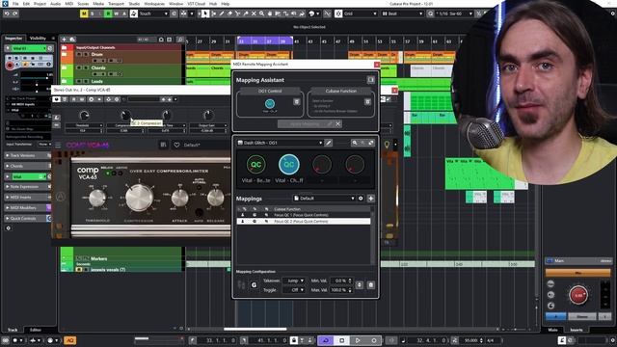This screenshot has height=347, width=617.
Task: Open the Comp VCA-65 hamburger menu
Action: coord(58,146)
